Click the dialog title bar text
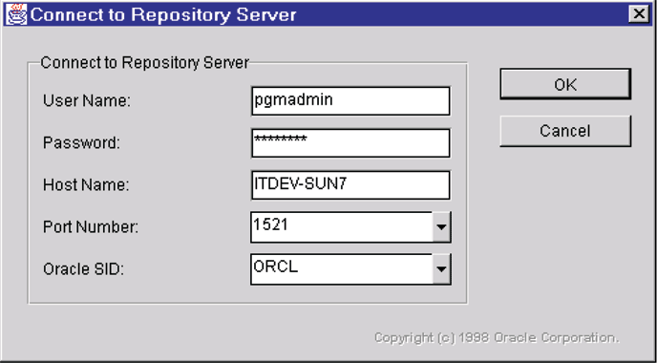 [163, 14]
